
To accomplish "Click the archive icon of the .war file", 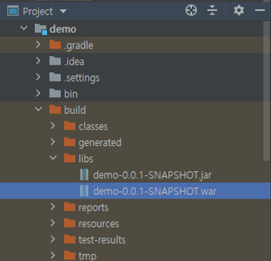I will click(x=84, y=191).
